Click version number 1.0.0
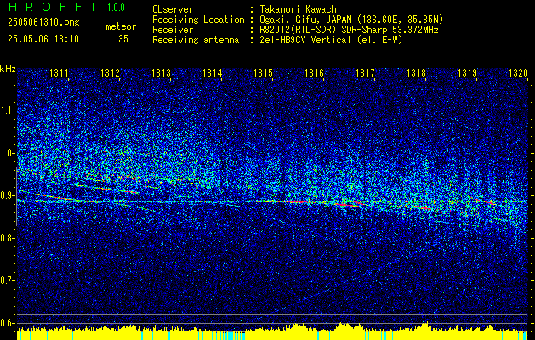This screenshot has width=535, height=340. point(116,8)
